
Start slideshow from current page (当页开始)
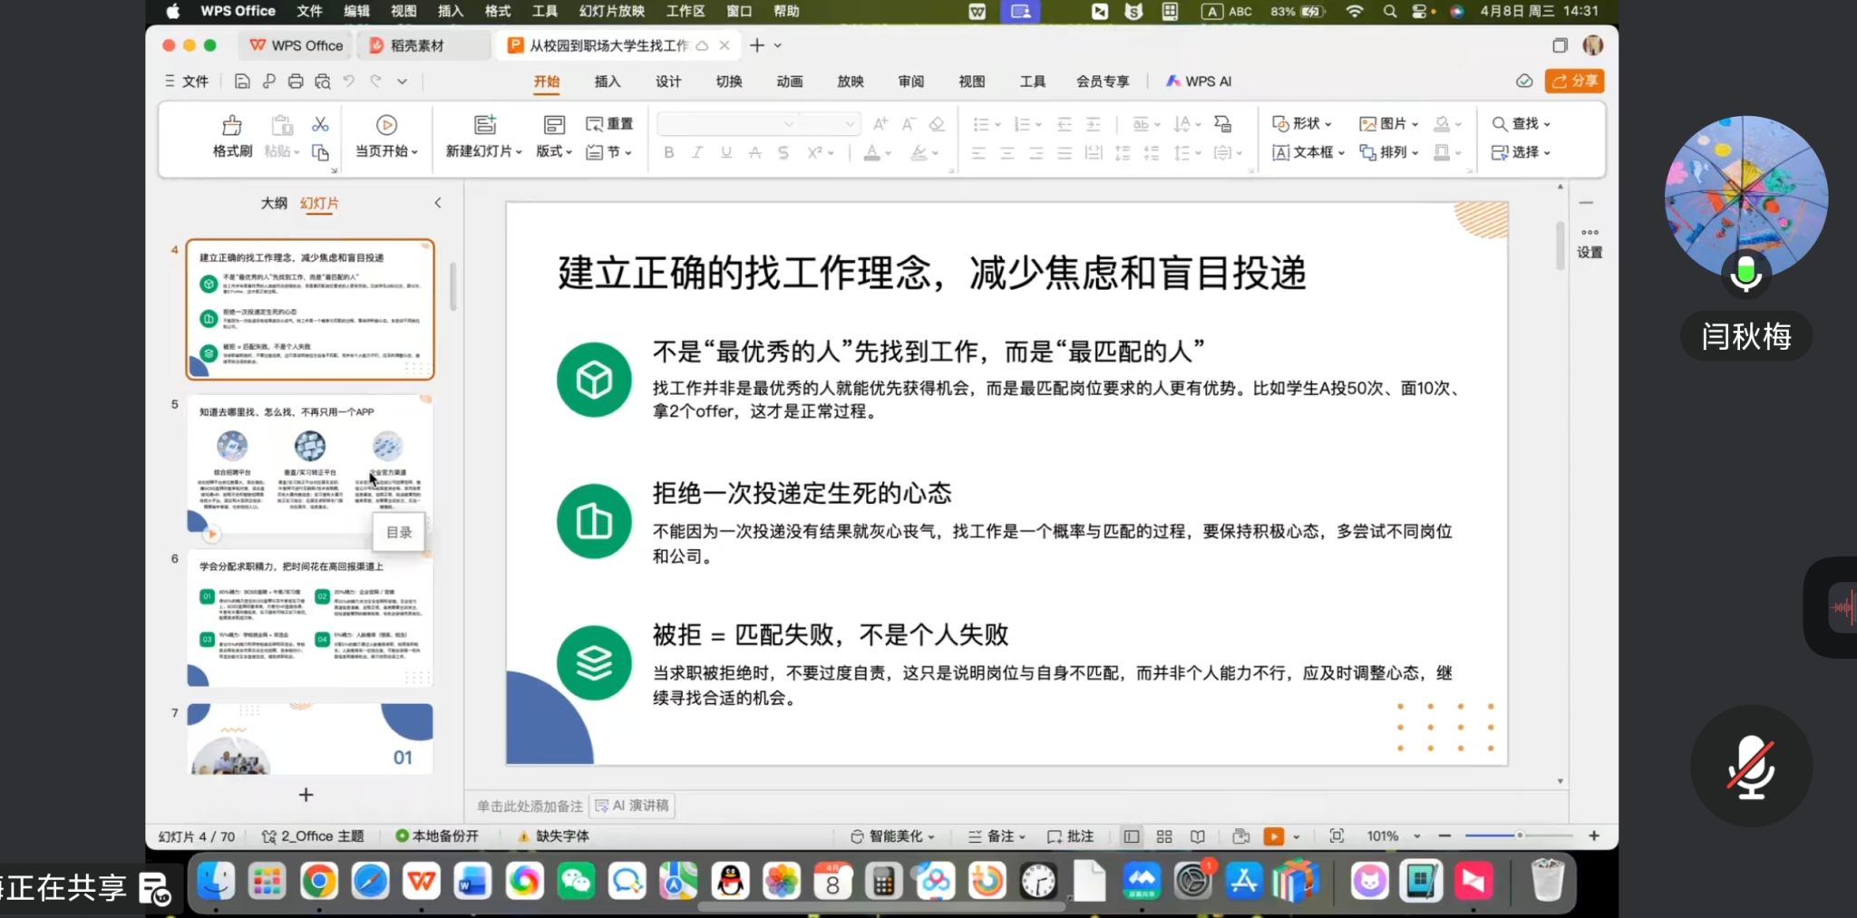pyautogui.click(x=386, y=125)
